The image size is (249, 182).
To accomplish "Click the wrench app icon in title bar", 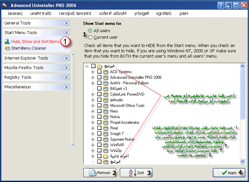I will click(x=4, y=5).
